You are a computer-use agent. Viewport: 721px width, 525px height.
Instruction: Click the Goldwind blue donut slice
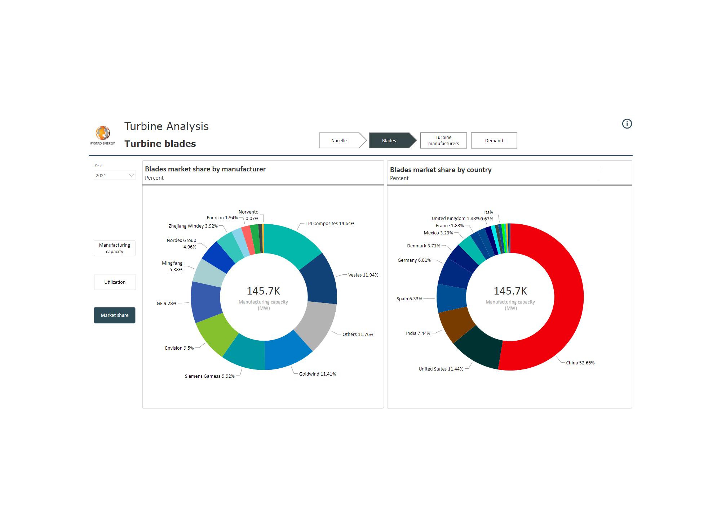click(x=286, y=351)
